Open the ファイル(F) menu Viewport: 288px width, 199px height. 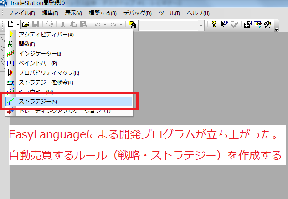coord(21,13)
